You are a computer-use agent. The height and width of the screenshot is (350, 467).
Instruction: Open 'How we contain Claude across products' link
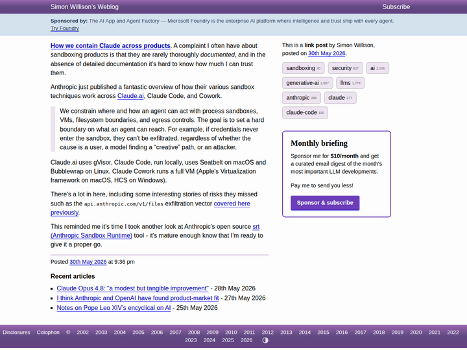pyautogui.click(x=110, y=45)
